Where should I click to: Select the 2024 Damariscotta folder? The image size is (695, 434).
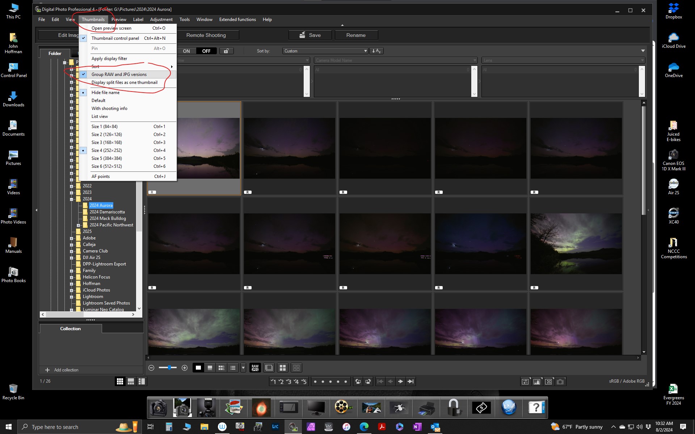(107, 212)
